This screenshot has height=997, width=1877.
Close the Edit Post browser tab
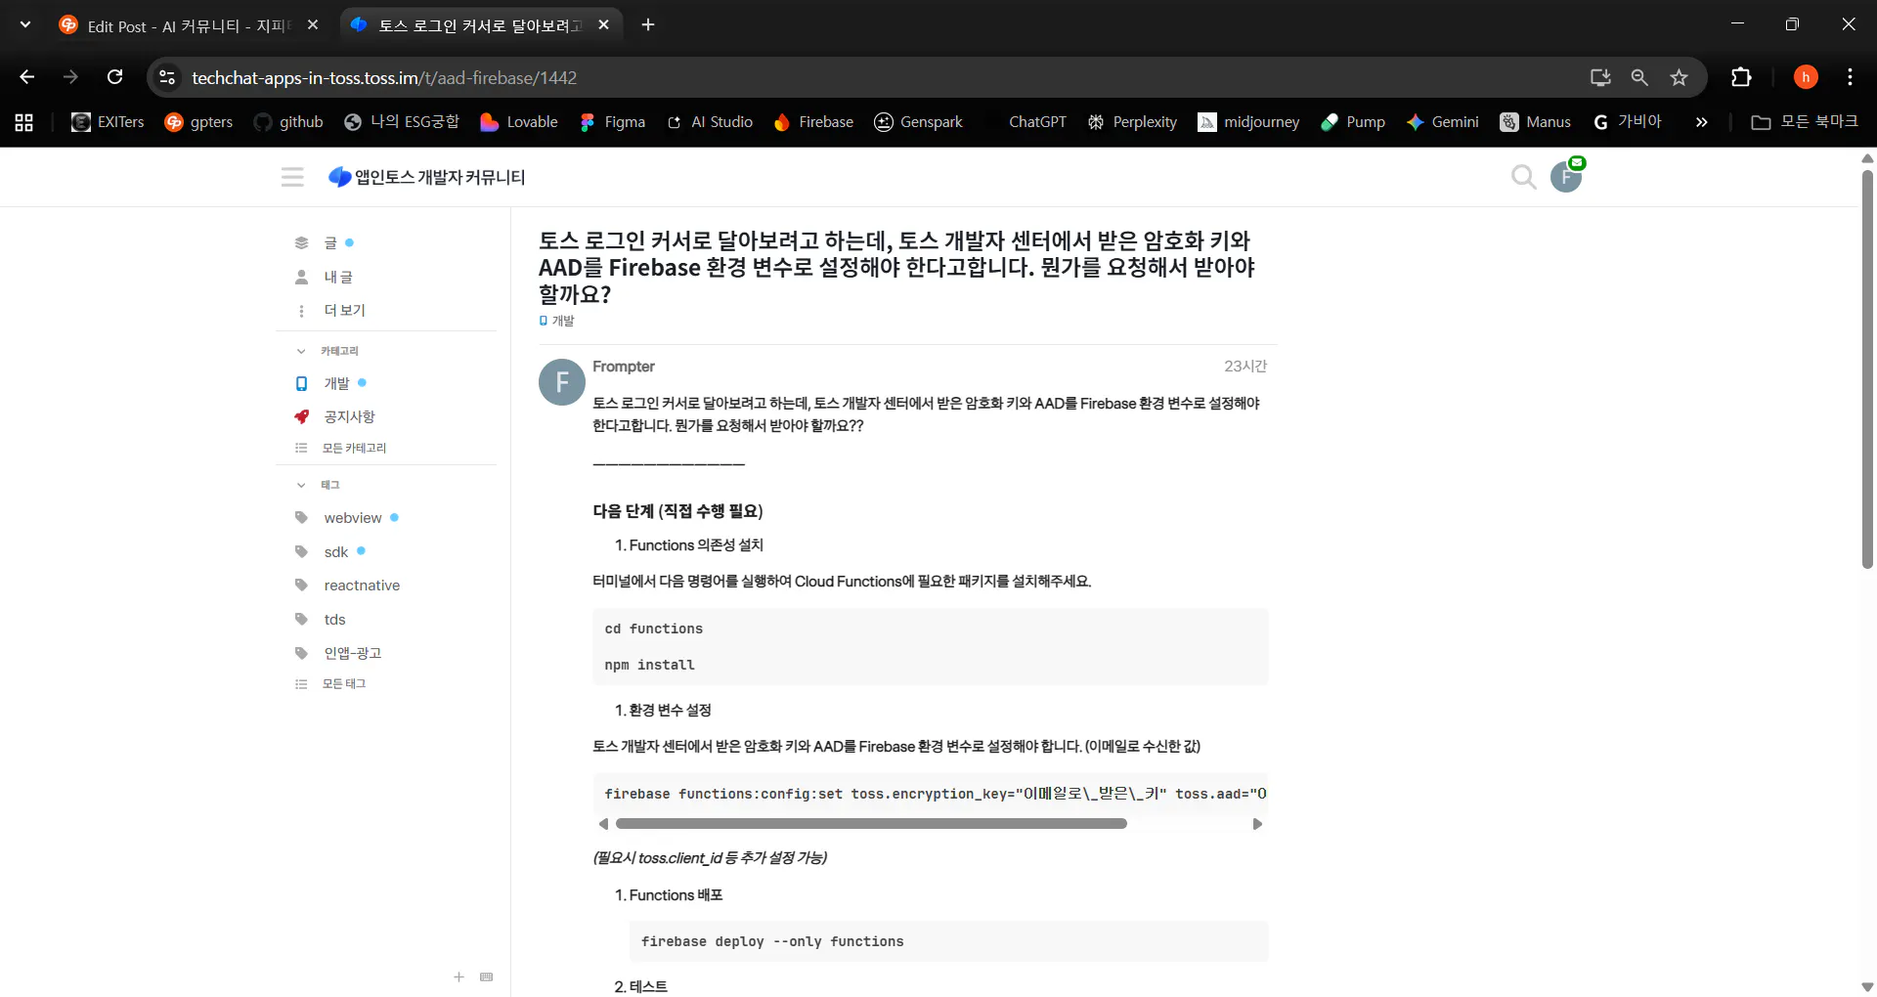click(x=313, y=25)
